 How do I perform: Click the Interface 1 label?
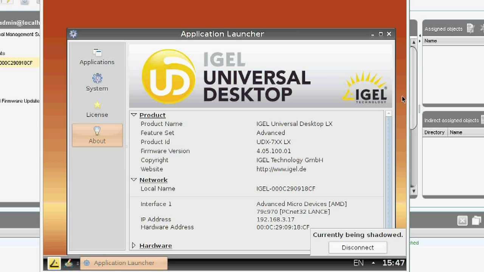[156, 204]
